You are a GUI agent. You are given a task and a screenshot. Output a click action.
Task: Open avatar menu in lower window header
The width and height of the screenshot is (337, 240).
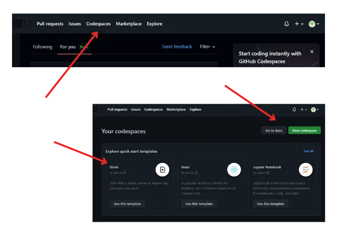click(315, 109)
